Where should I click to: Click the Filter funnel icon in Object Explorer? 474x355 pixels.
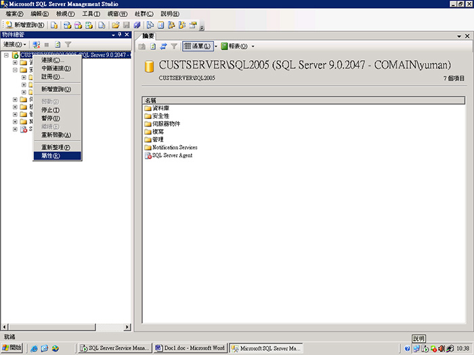(x=68, y=45)
